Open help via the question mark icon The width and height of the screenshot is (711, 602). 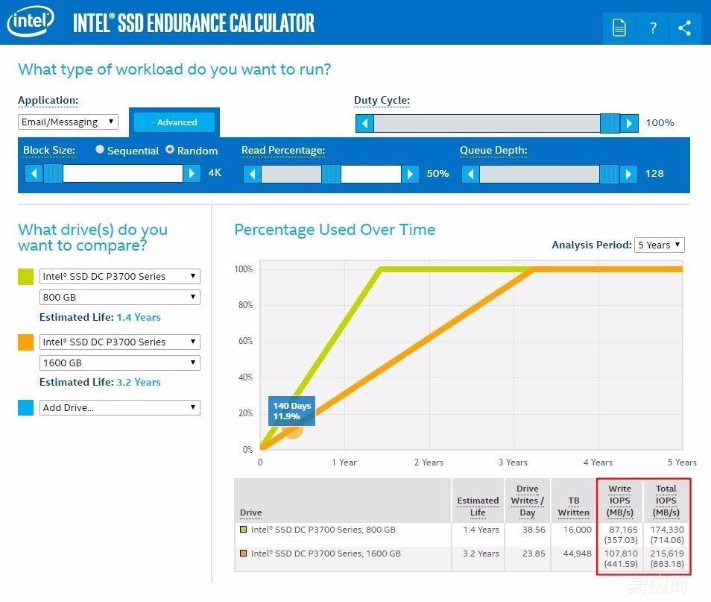pyautogui.click(x=653, y=28)
